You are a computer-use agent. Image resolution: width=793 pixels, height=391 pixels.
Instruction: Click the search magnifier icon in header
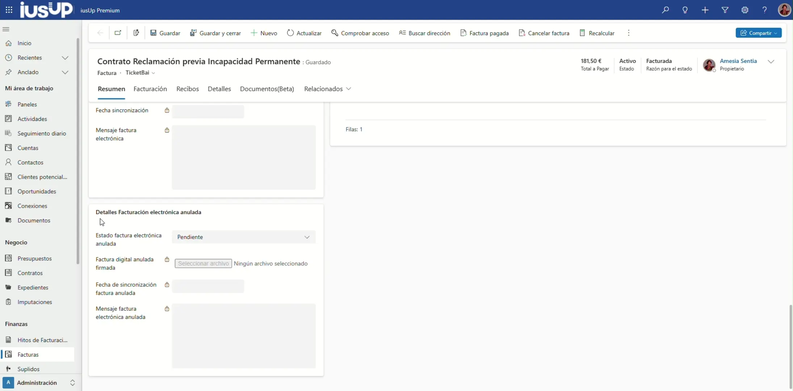pos(665,10)
